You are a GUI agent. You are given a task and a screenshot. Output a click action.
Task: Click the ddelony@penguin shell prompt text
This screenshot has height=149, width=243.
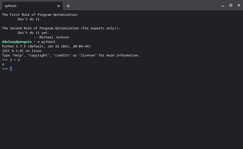(x=17, y=42)
